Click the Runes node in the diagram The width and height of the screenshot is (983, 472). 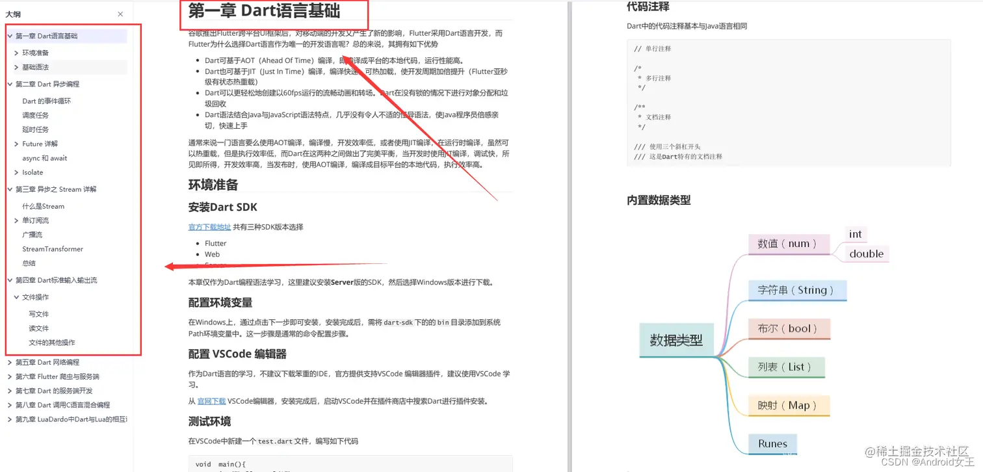pyautogui.click(x=772, y=444)
